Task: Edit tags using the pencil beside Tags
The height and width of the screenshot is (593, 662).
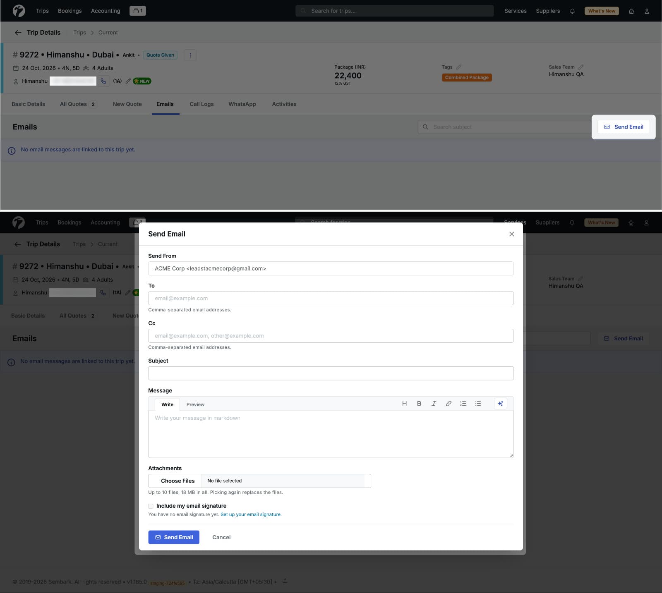Action: [458, 67]
